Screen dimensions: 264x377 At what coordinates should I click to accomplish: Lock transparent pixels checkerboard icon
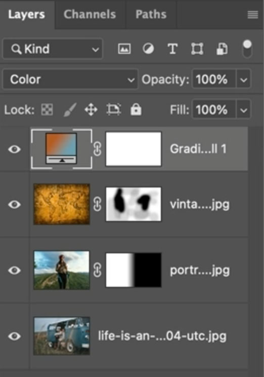[x=47, y=110]
